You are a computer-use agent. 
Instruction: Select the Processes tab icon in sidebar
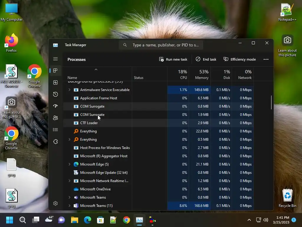55,70
